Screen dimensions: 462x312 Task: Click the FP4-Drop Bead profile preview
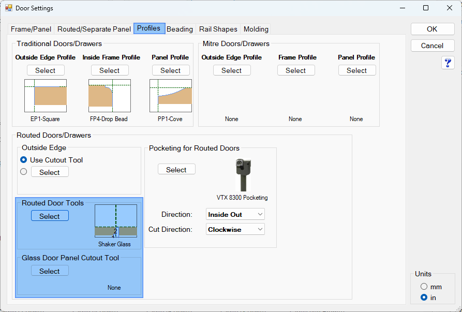point(109,96)
